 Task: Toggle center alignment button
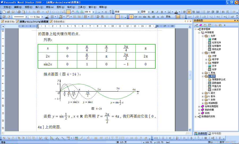(189, 12)
